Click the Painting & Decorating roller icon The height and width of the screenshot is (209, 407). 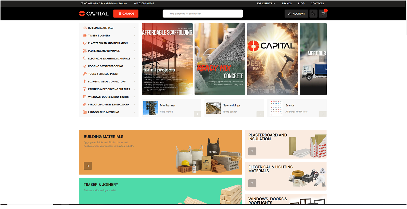[85, 89]
